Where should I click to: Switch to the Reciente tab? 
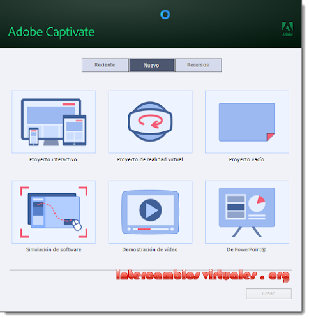coord(105,65)
